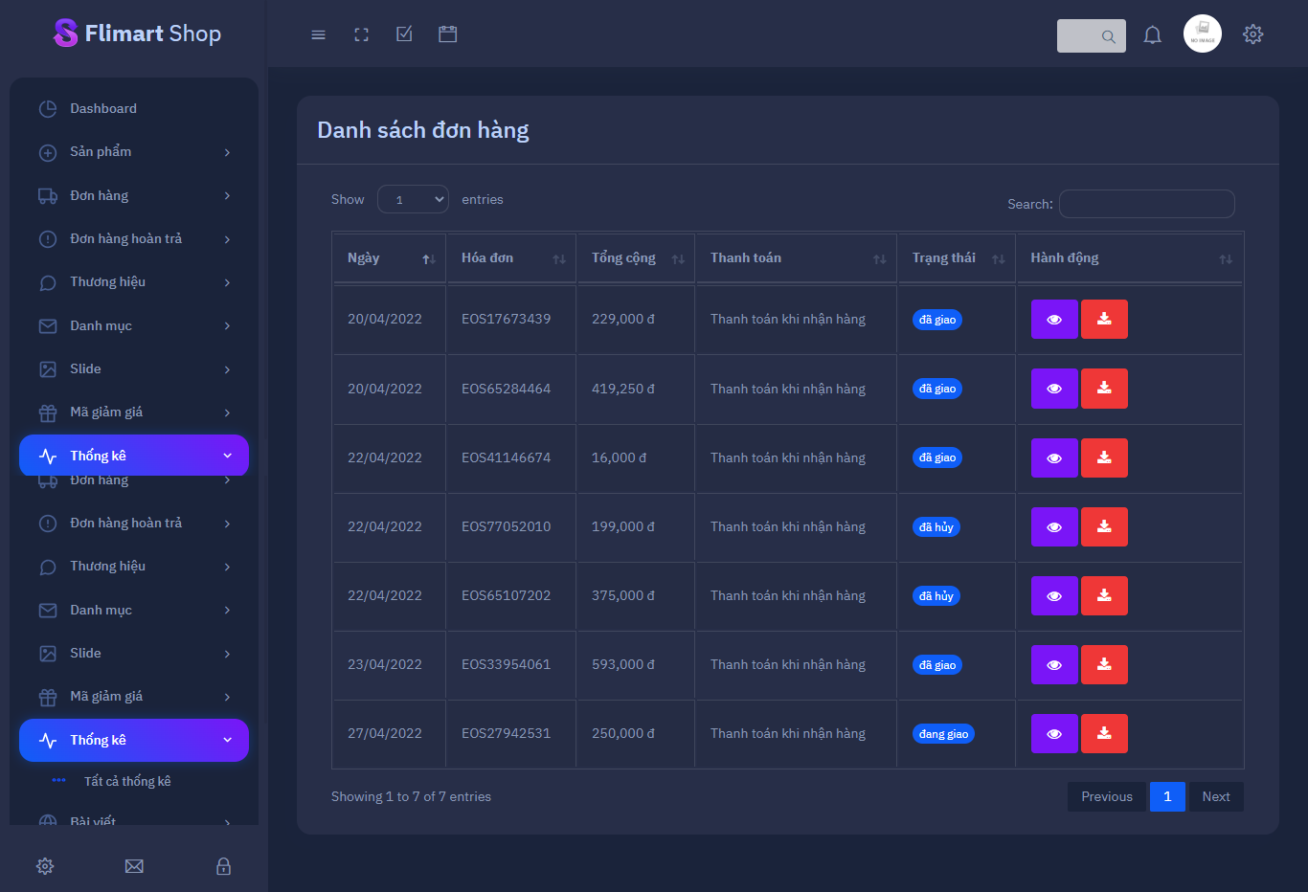Screen dimensions: 1308x892
Task: Download invoice EOS65284464 with the red button
Action: click(x=1104, y=389)
